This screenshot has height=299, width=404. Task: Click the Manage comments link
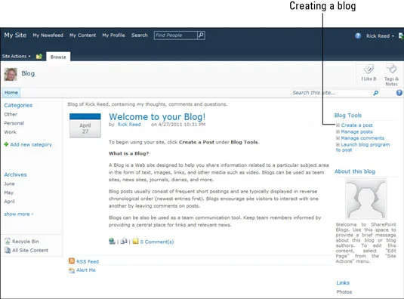[x=362, y=138]
